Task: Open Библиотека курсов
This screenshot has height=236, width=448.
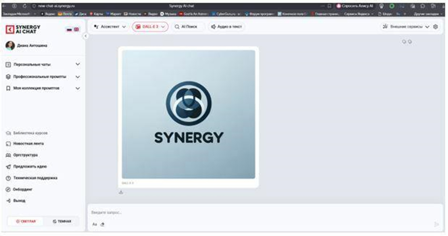Action: tap(27, 133)
